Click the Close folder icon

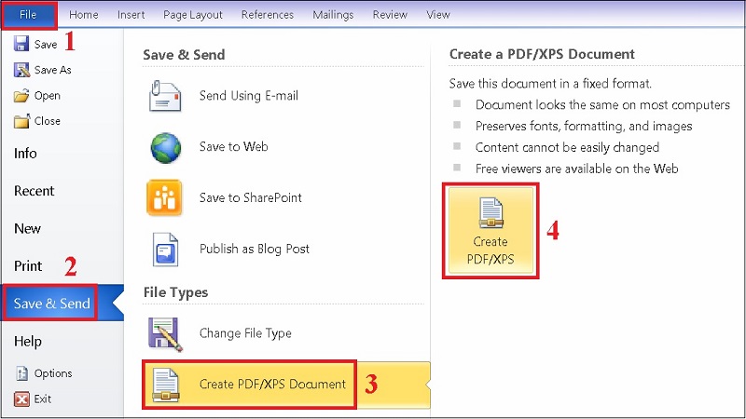(21, 121)
